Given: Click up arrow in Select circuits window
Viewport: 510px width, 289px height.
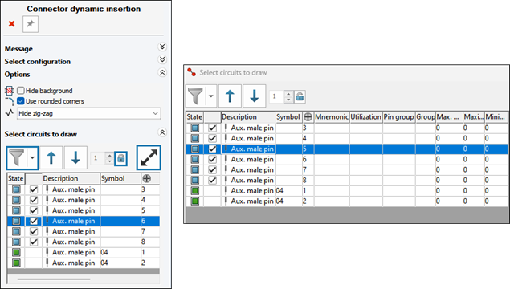Looking at the screenshot, I should point(230,96).
